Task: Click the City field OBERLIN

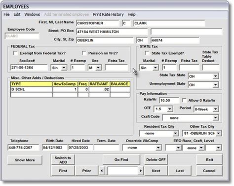Action: 105,40
